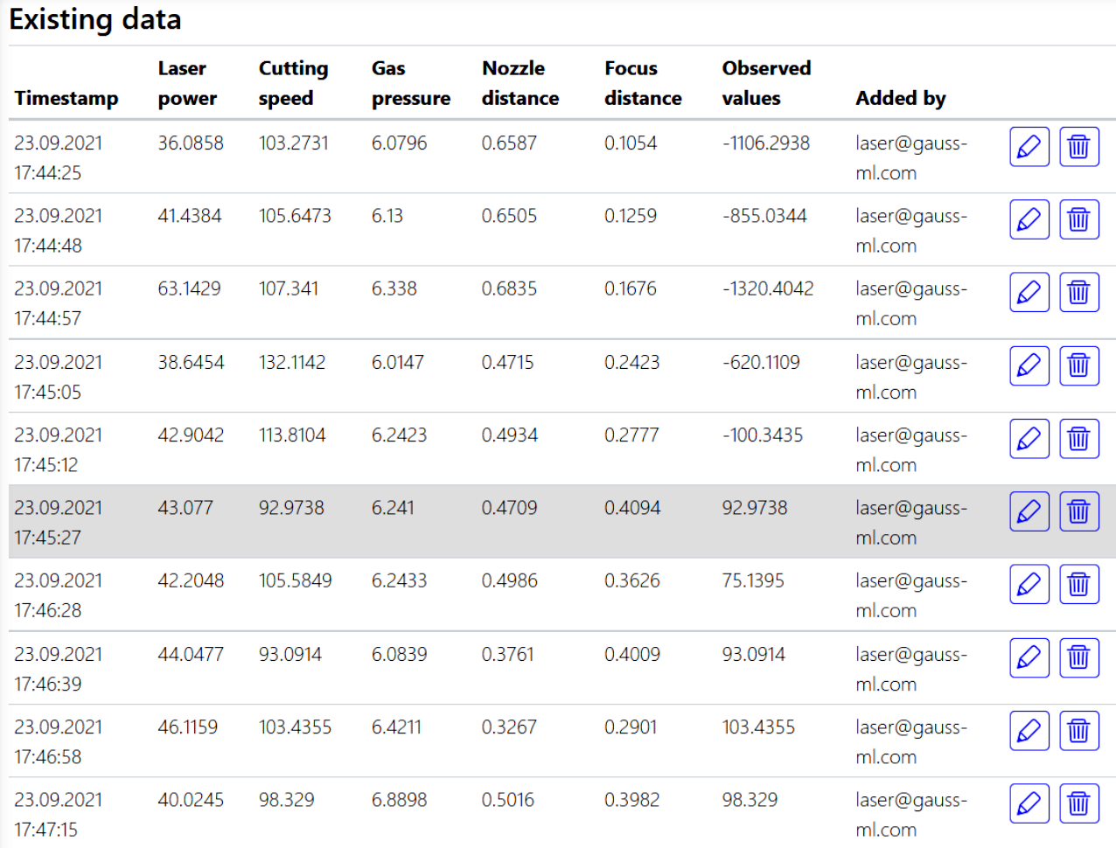Viewport: 1116px width, 848px height.
Task: Edit the row with observed value 75.1395
Action: tap(1029, 584)
